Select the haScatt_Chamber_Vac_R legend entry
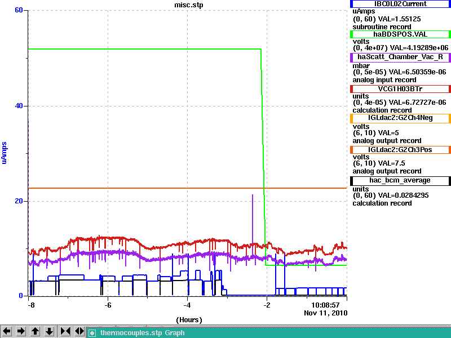This screenshot has height=338, width=451. [400, 57]
